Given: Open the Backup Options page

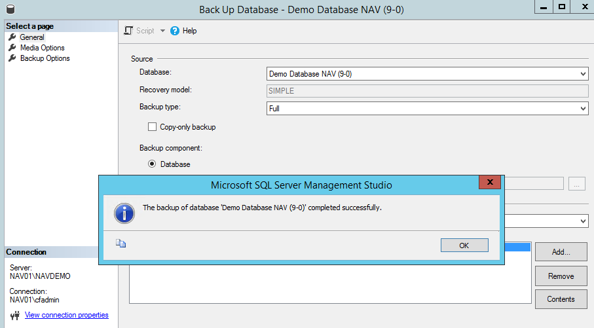Looking at the screenshot, I should pyautogui.click(x=45, y=58).
